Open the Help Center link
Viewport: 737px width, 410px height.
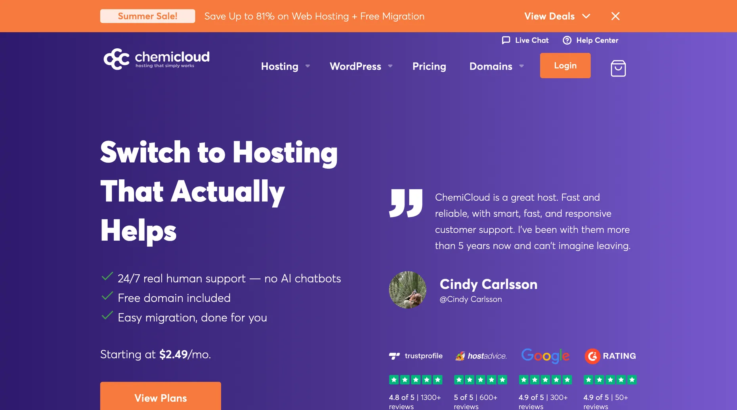[x=597, y=40]
